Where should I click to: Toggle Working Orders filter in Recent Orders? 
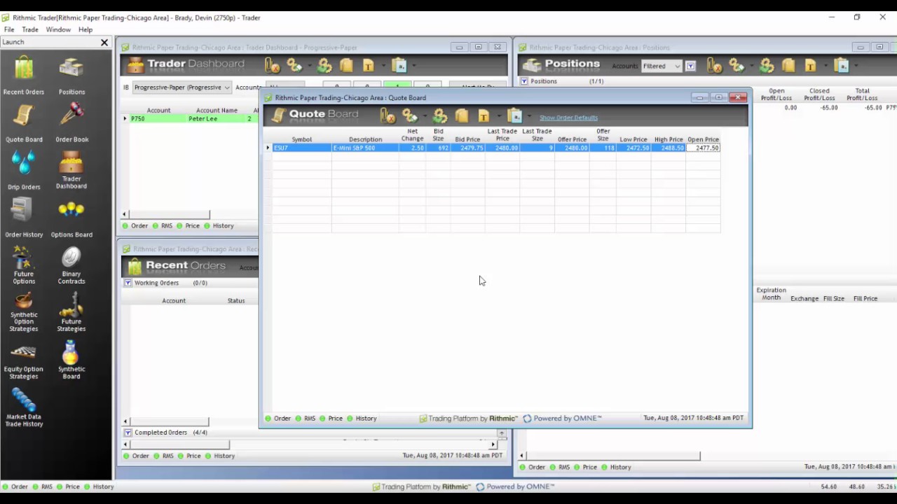pyautogui.click(x=128, y=283)
